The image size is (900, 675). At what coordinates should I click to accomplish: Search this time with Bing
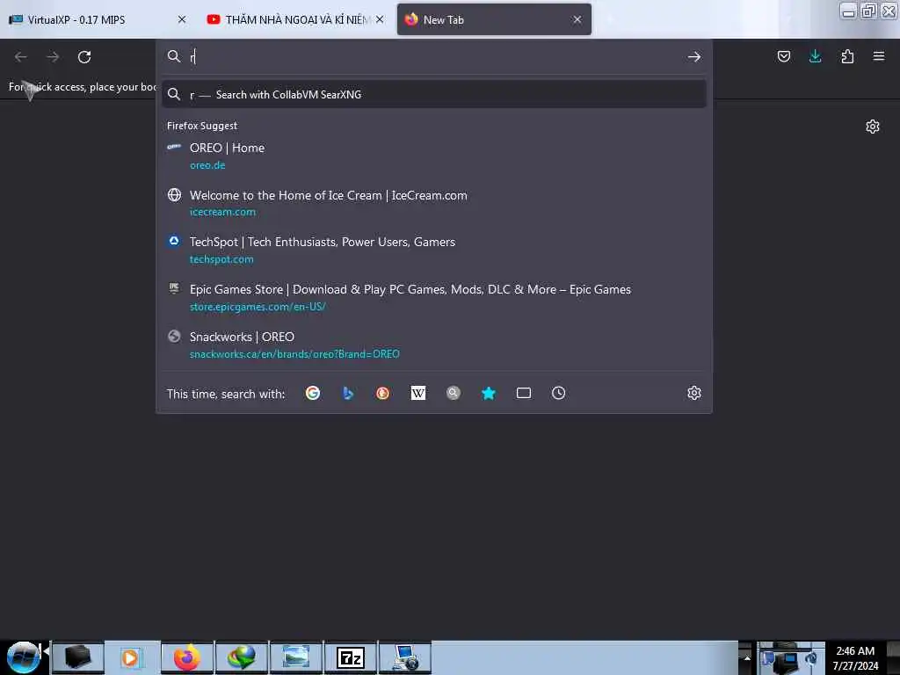tap(348, 393)
